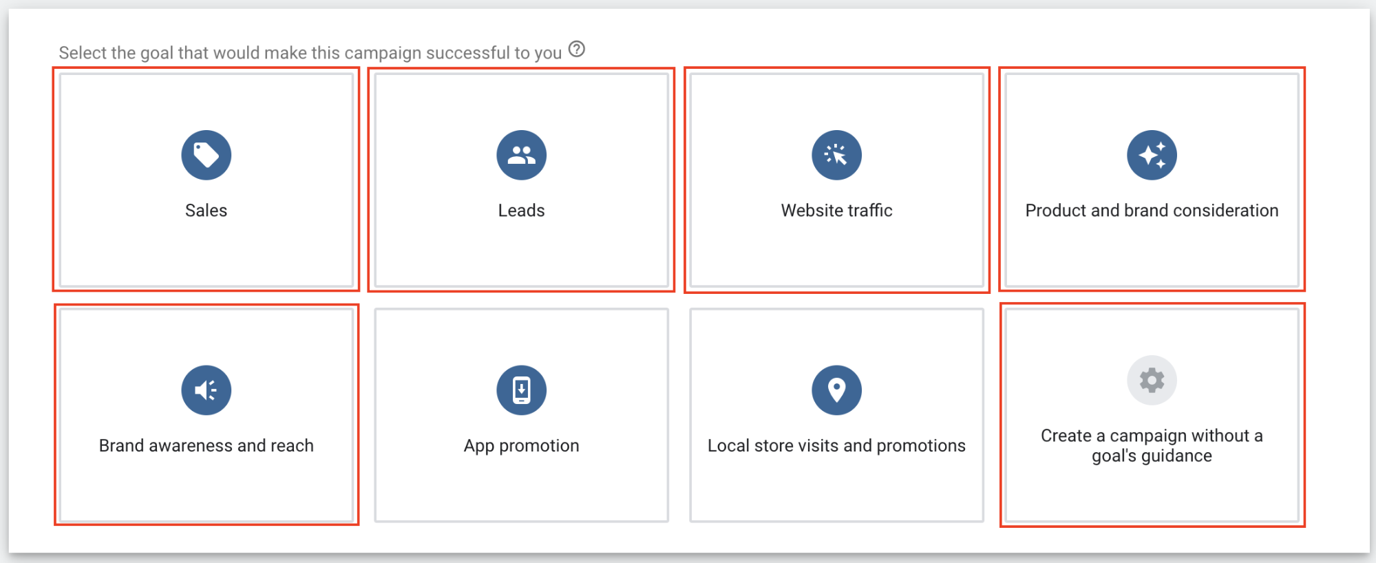The width and height of the screenshot is (1376, 563).
Task: Open the help question mark beside goal prompt
Action: click(x=577, y=50)
